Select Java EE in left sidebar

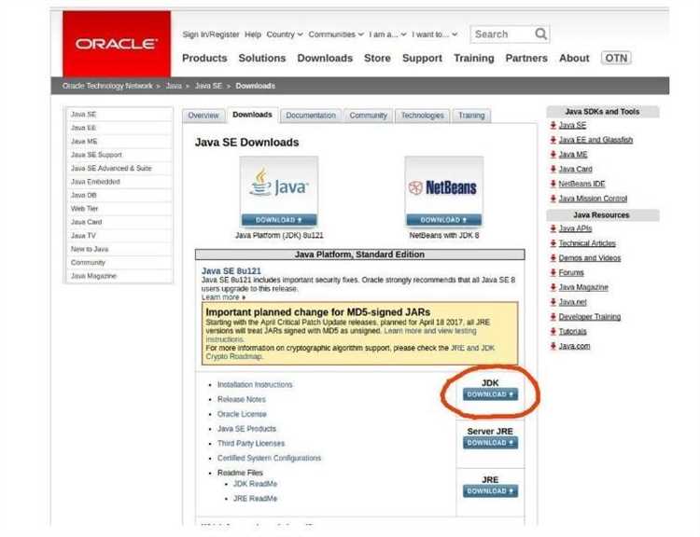119,128
